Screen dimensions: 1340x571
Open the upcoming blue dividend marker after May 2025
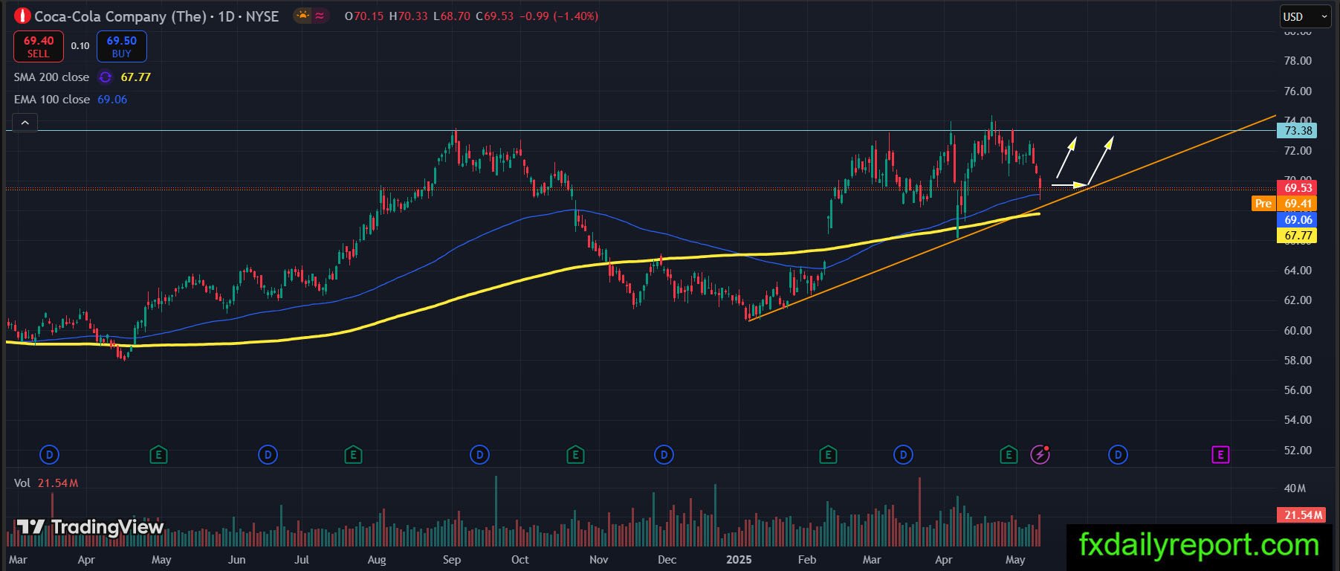(x=1118, y=454)
